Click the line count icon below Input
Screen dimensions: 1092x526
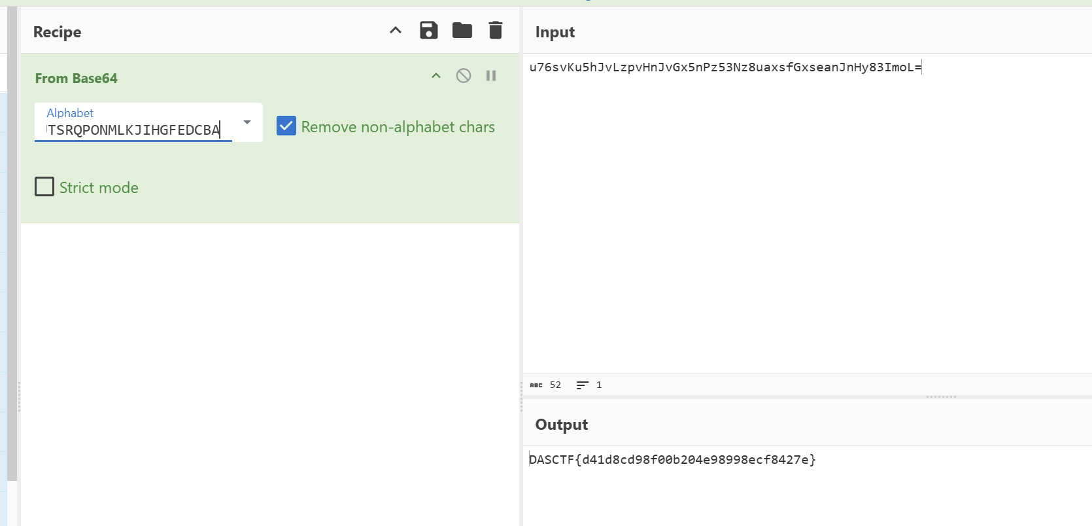coord(582,385)
